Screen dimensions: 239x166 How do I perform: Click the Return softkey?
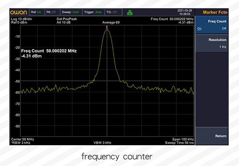tap(212, 136)
